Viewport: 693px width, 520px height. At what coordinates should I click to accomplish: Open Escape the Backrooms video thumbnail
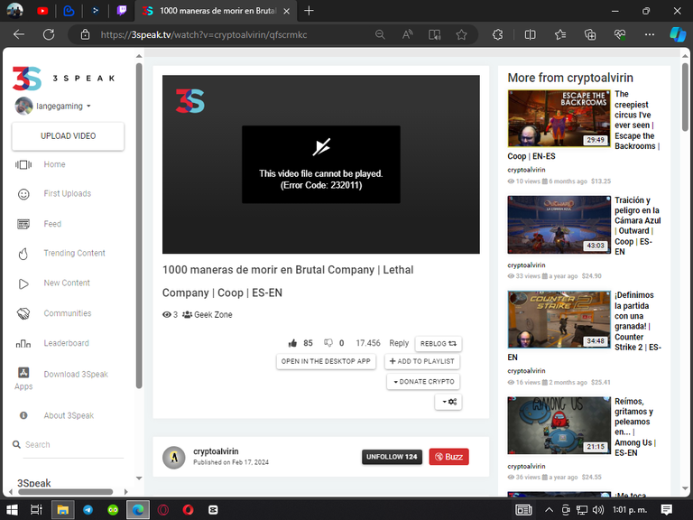pos(559,118)
